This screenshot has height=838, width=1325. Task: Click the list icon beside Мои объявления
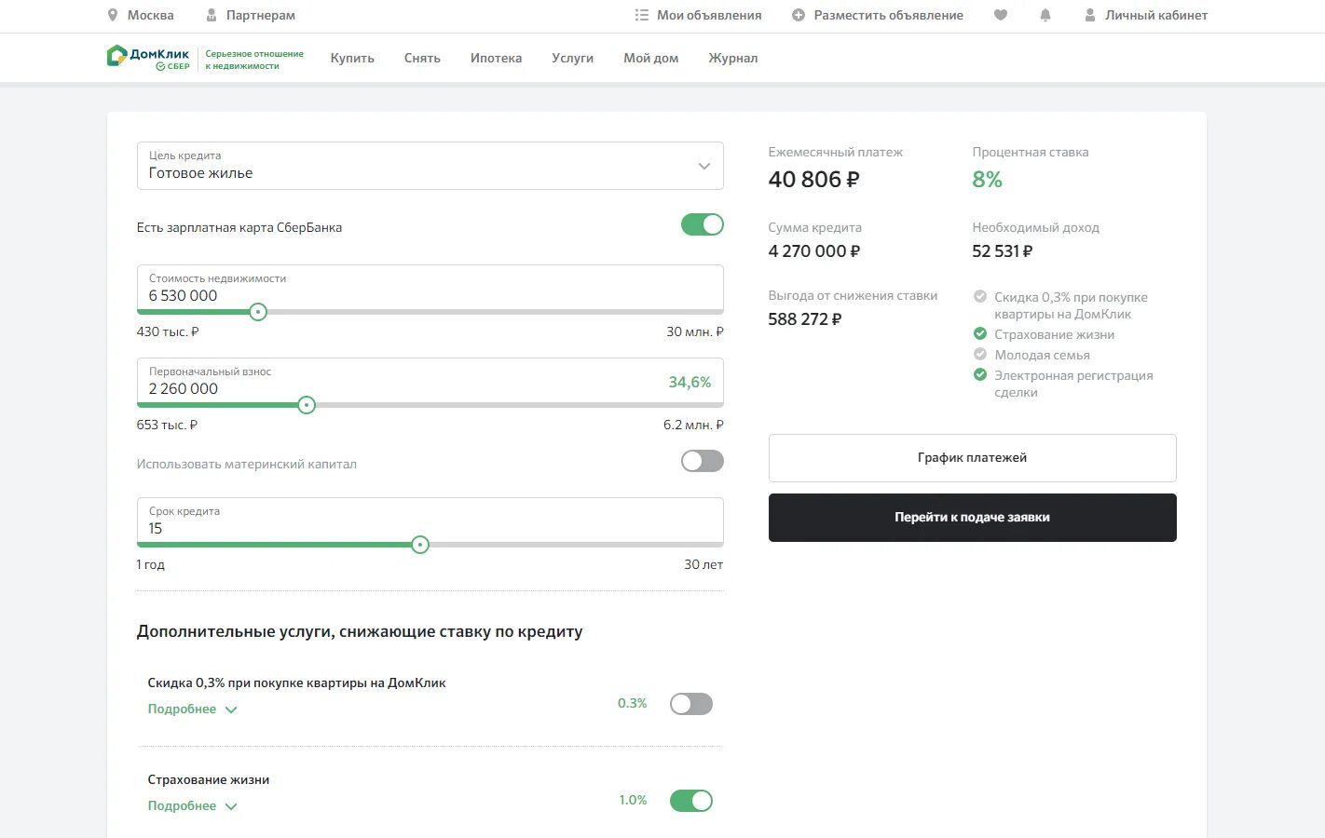pos(641,15)
